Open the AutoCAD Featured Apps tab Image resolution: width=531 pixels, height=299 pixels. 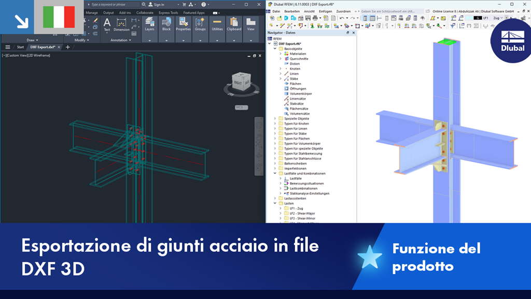[x=194, y=12]
